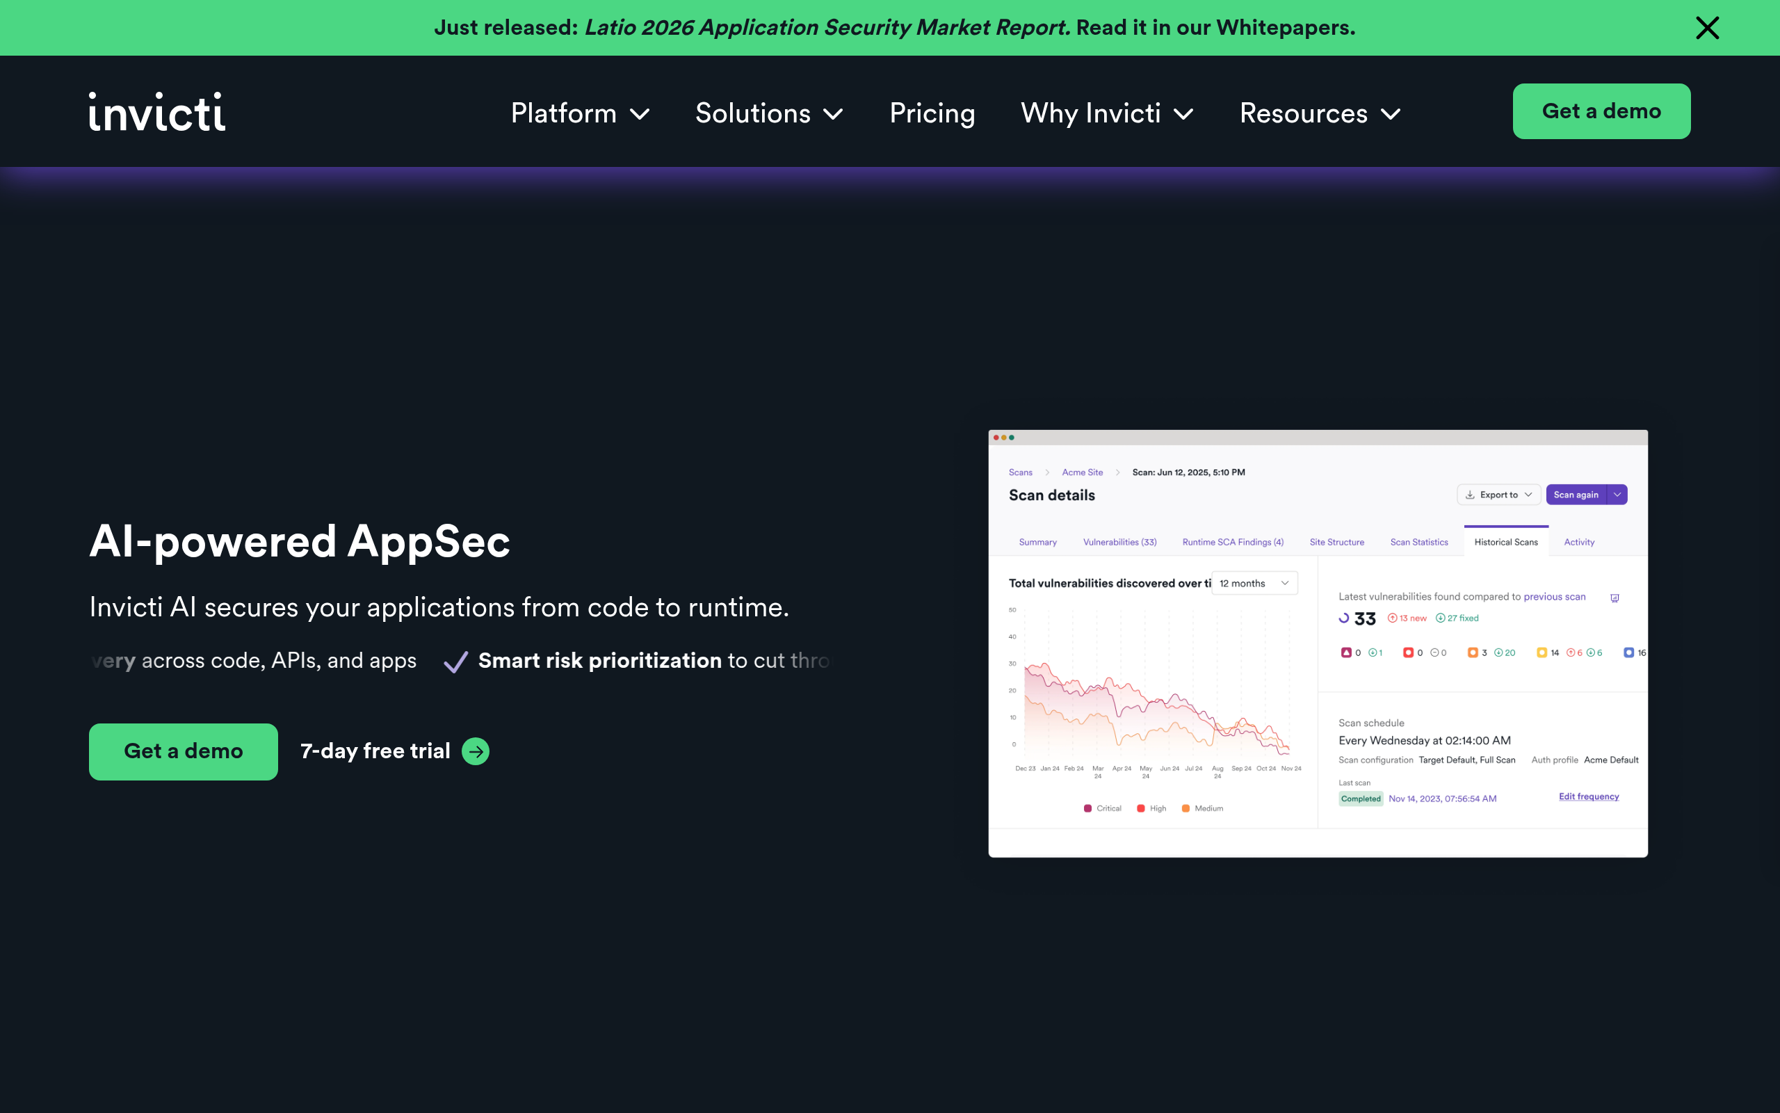
Task: Click the last scan date Nov 14, 2023
Action: click(x=1442, y=799)
